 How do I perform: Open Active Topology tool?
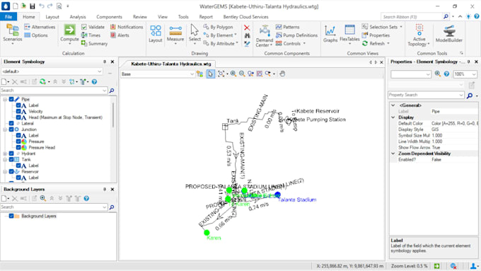[x=419, y=35]
